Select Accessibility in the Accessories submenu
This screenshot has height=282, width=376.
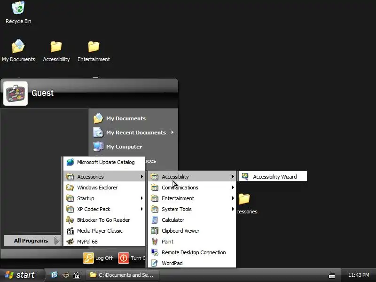192,177
